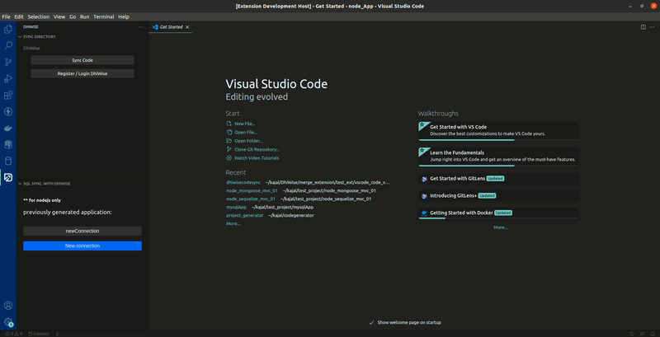Click the history icon in status bar
Screen dimensions: 660x337
632,334
